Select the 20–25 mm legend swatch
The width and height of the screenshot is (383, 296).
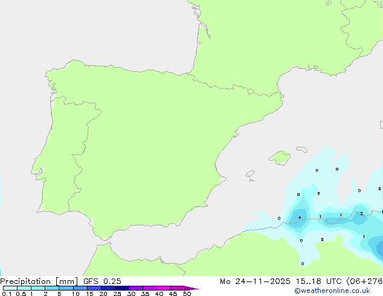(x=108, y=288)
